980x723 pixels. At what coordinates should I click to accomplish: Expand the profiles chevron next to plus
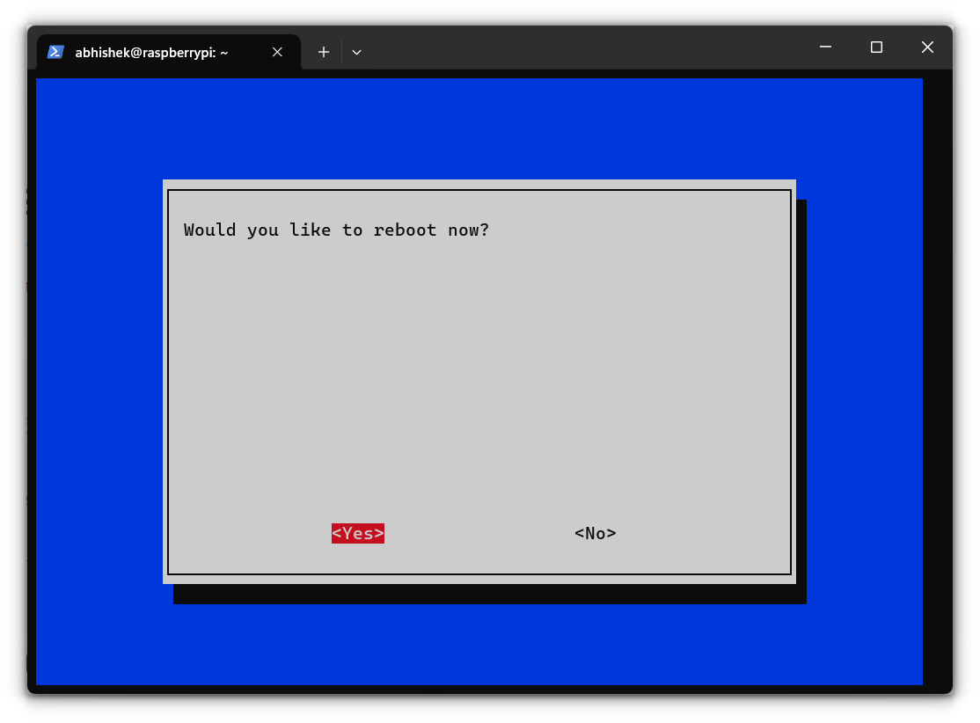click(356, 52)
